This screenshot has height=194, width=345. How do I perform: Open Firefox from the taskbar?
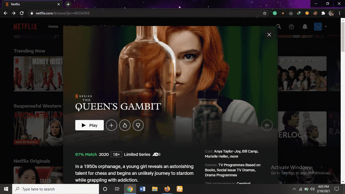pos(167,189)
